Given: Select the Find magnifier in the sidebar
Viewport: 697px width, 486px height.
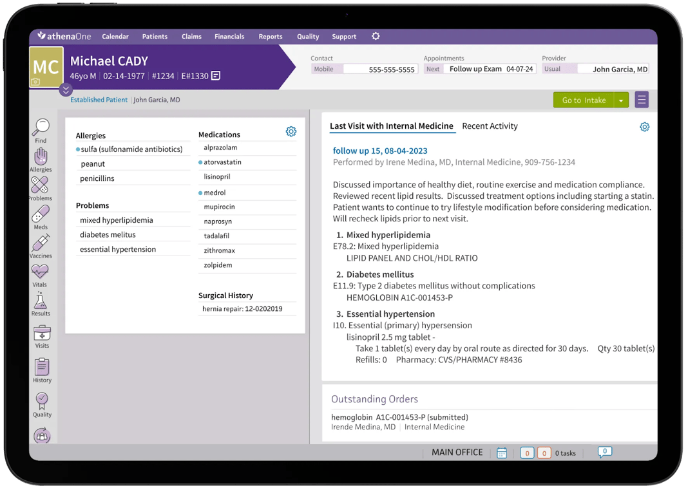Looking at the screenshot, I should 41,127.
